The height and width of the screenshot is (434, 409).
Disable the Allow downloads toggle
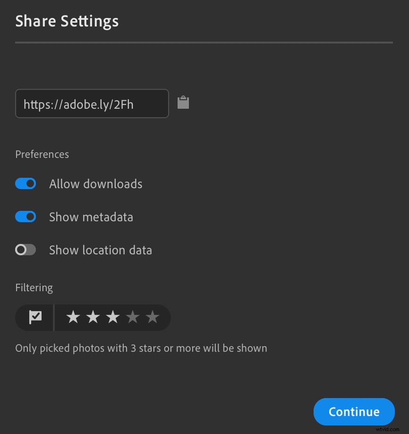pyautogui.click(x=26, y=183)
